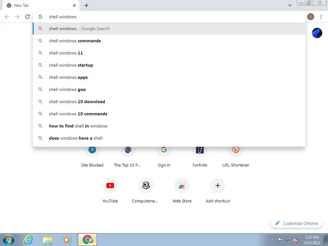Click the Chrome taskbar button
Image resolution: width=328 pixels, height=246 pixels.
pos(87,240)
